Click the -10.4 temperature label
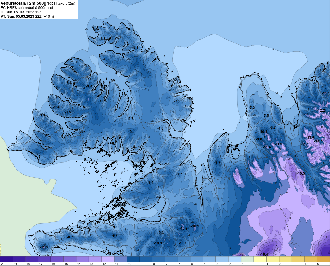The image size is (330, 266). coord(263,132)
